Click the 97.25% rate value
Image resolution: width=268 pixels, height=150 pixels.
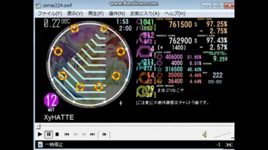[x=217, y=24]
